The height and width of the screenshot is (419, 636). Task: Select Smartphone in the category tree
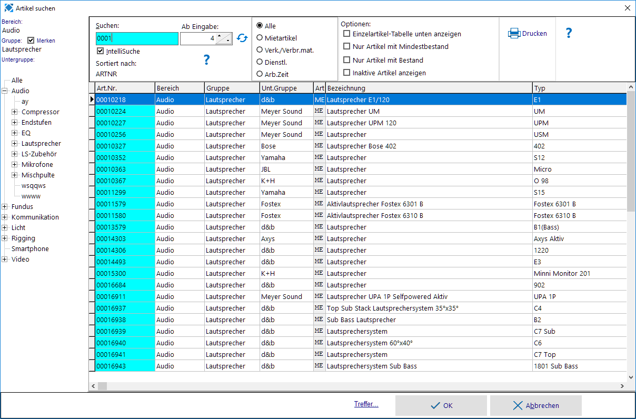point(30,248)
